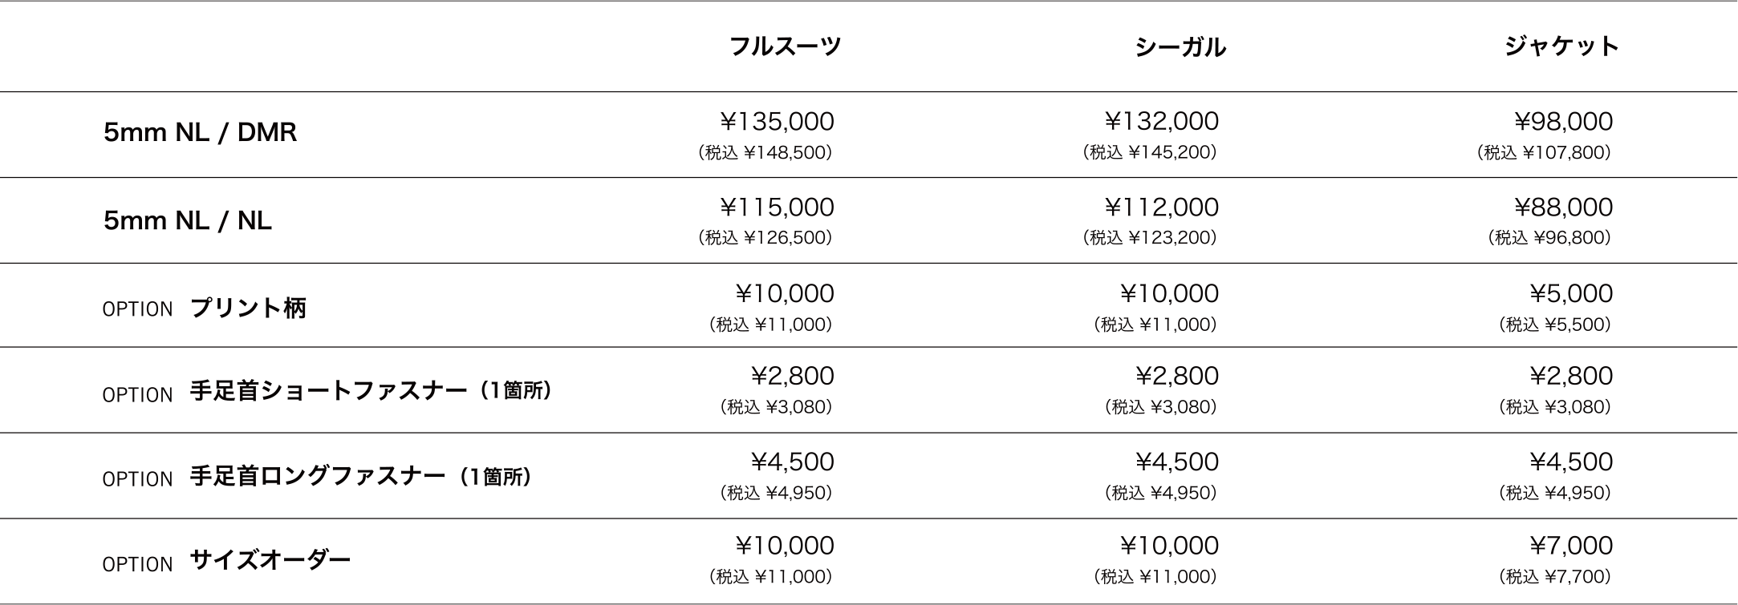Click the ¥98,000 jacket price
Screen dimensions: 1738x605
pyautogui.click(x=1563, y=122)
